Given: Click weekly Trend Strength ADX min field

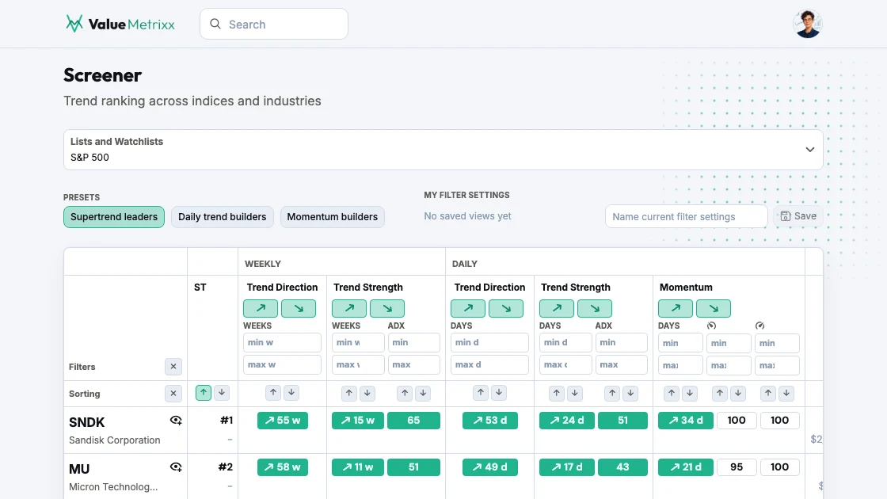Looking at the screenshot, I should coord(414,342).
